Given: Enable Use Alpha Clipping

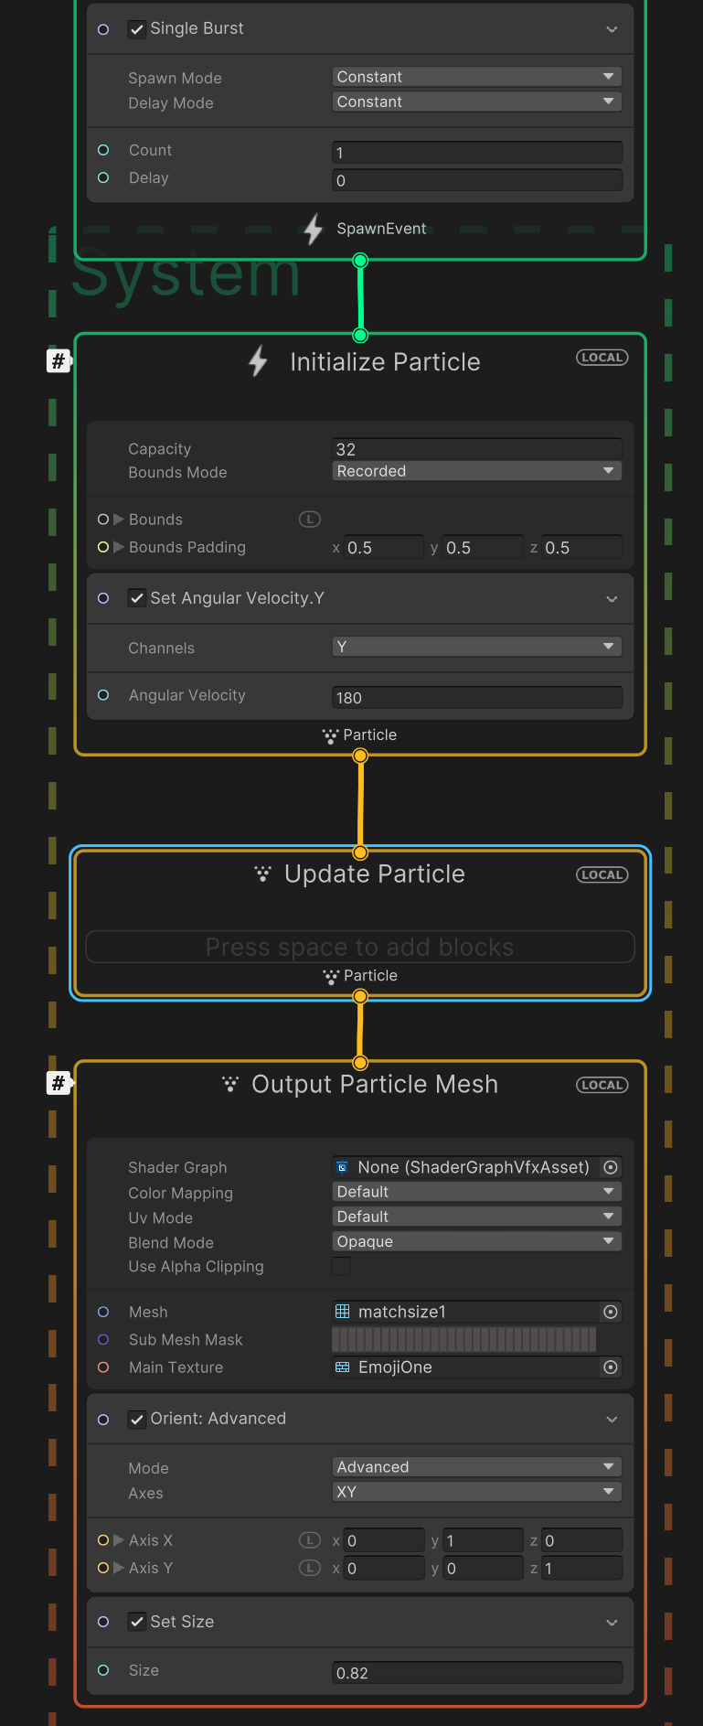Looking at the screenshot, I should [340, 1266].
